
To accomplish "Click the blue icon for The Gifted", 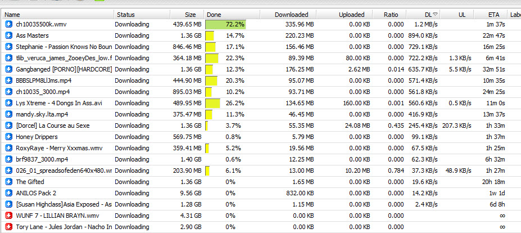I will (8, 182).
